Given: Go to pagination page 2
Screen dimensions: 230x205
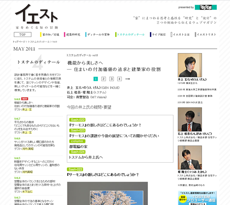Looking at the screenshot, I should point(103,79).
